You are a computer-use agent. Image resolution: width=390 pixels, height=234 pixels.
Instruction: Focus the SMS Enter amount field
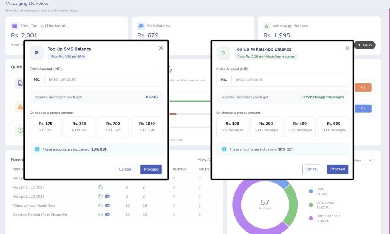tap(96, 80)
